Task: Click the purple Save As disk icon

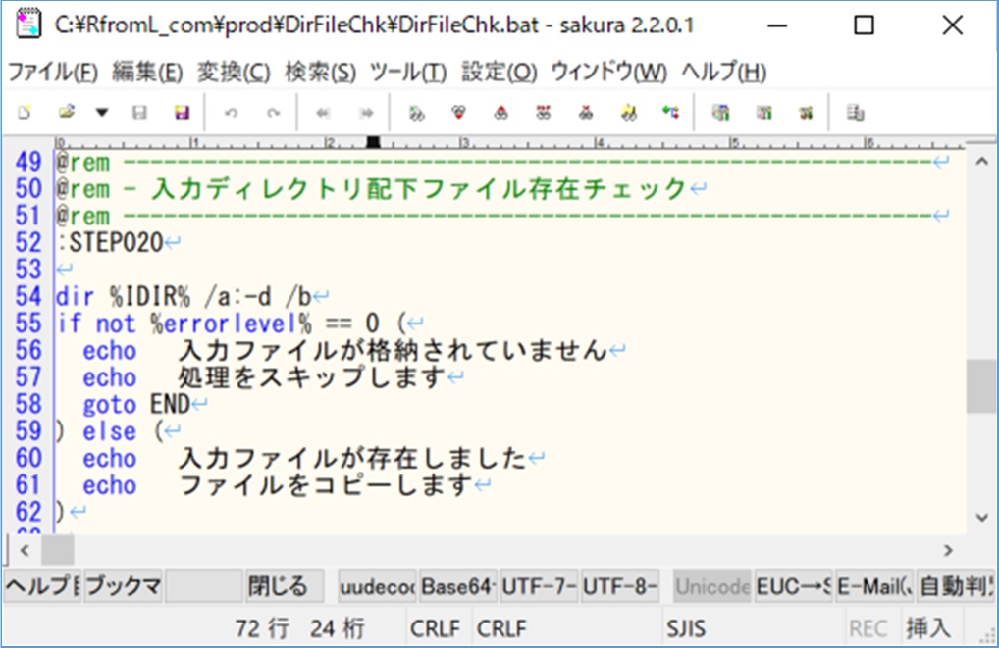Action: pyautogui.click(x=183, y=114)
